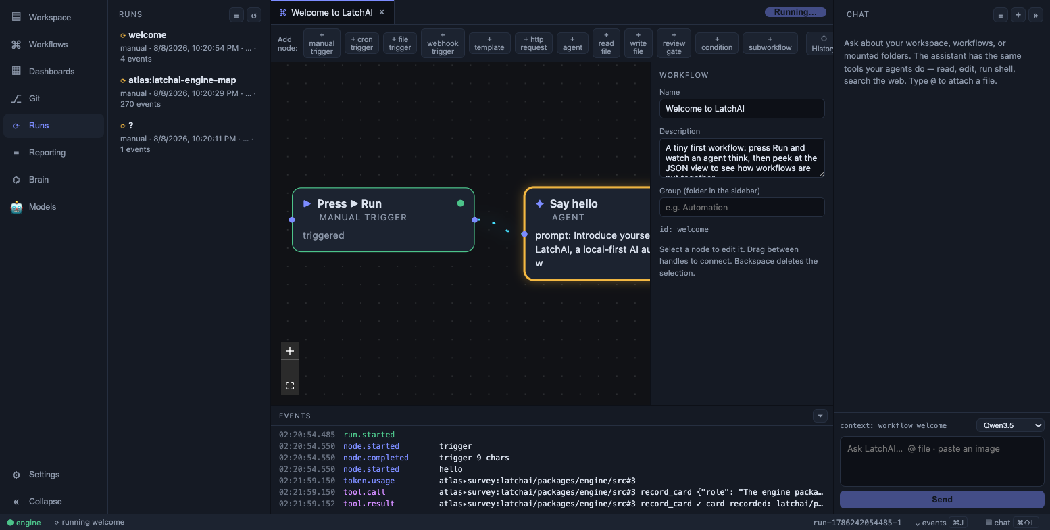Screen dimensions: 1050x530
Task: Click the tool.call event row
Action: [552, 492]
